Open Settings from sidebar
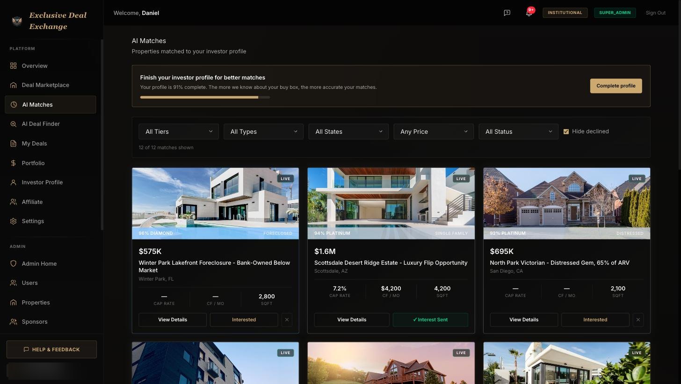Screen dimensions: 681x384 (x=51, y=221)
